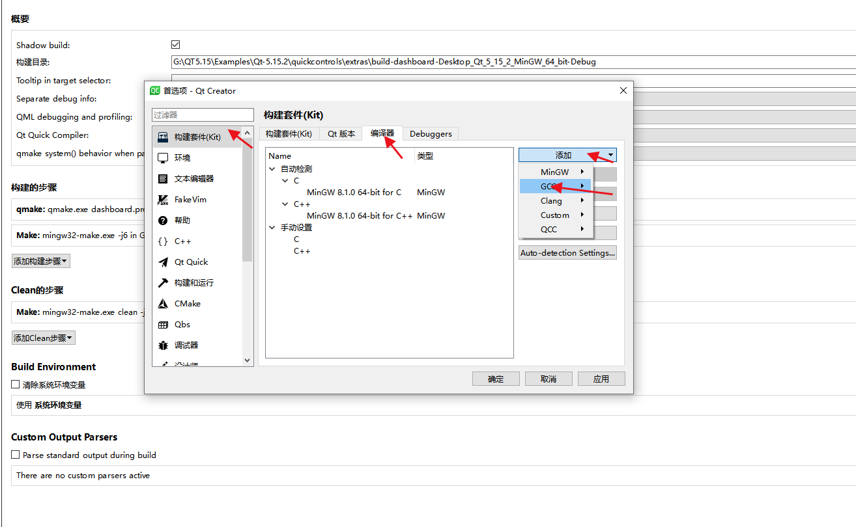Click the Qt Quick Compiler label
This screenshot has height=527, width=856.
(53, 135)
